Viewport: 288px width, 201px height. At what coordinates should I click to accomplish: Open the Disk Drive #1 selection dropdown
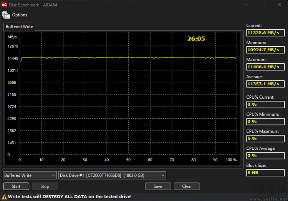point(112,175)
